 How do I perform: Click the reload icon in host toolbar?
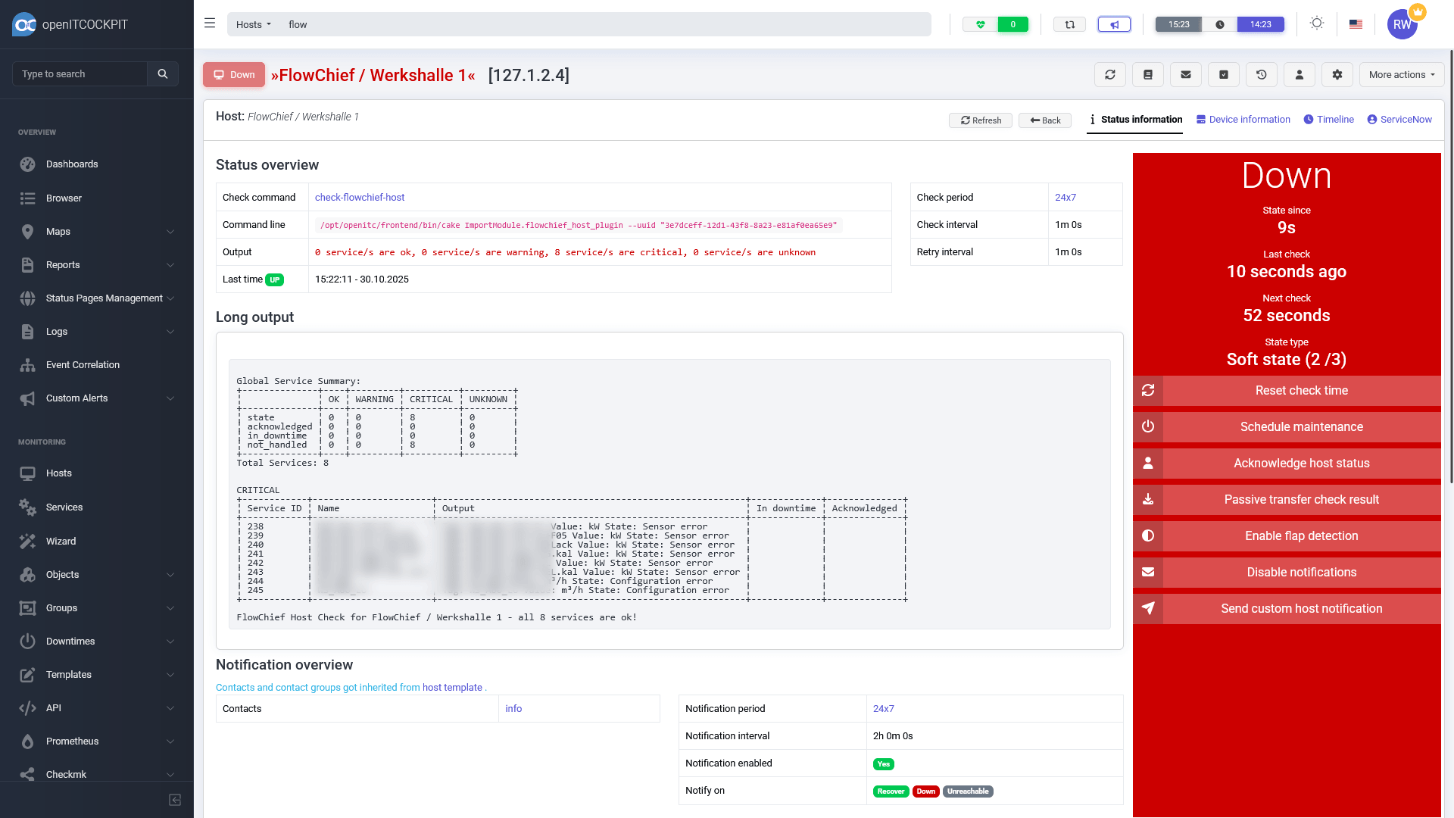click(1109, 75)
